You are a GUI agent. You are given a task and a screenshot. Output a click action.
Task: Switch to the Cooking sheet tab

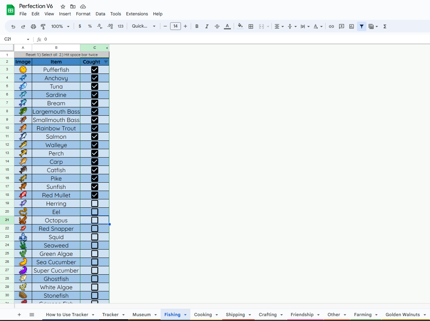[203, 314]
